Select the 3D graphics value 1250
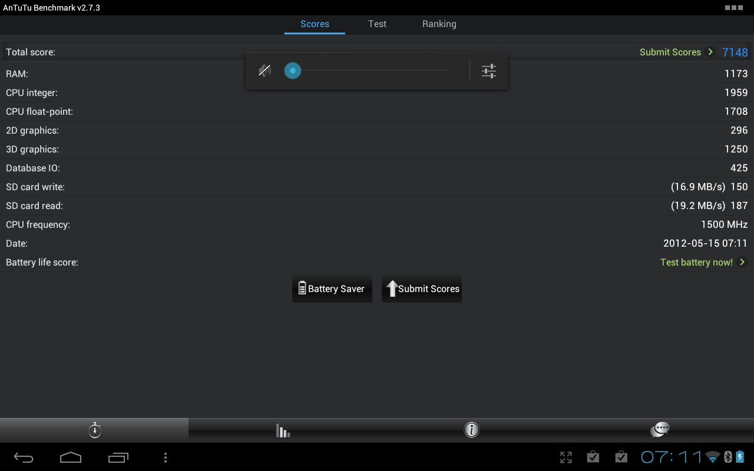 coord(736,149)
